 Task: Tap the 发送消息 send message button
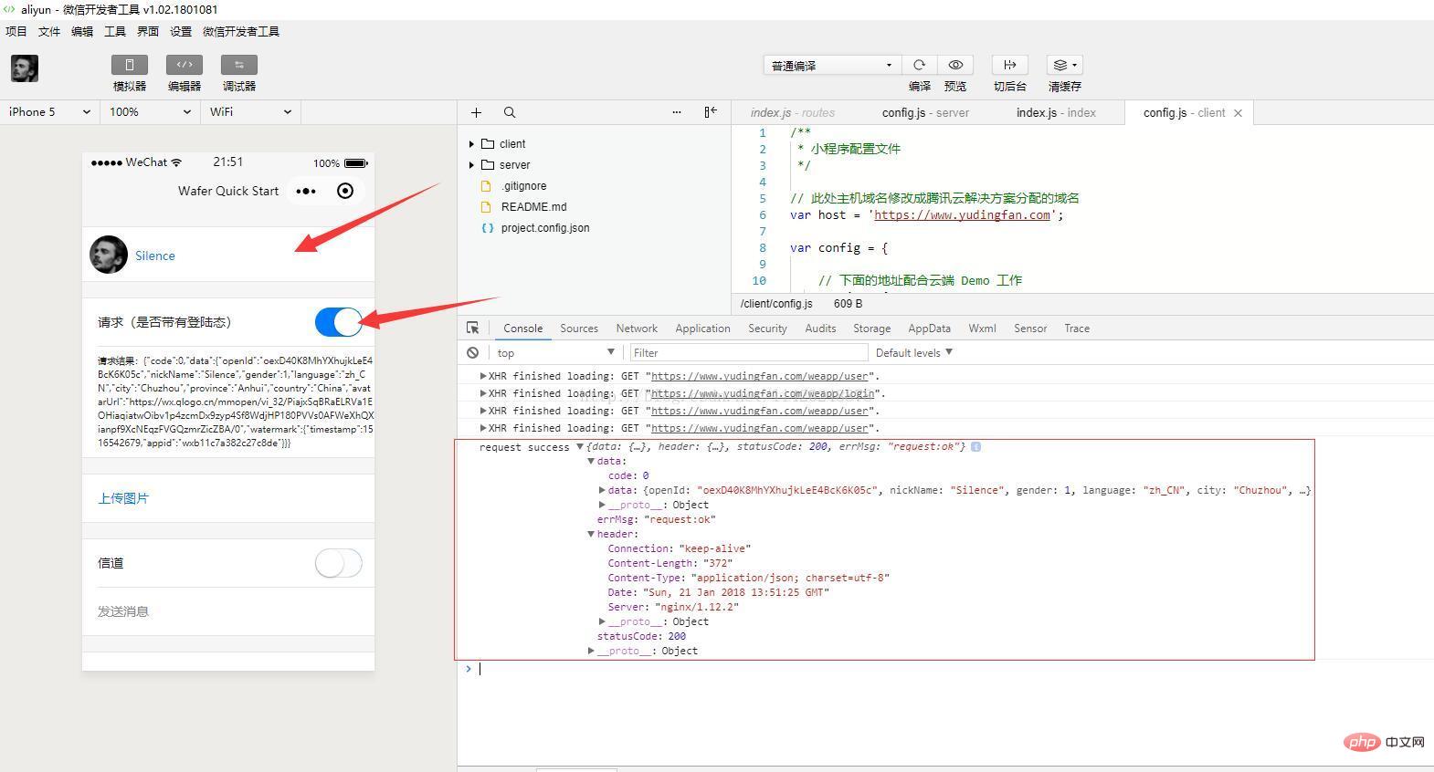(x=123, y=611)
